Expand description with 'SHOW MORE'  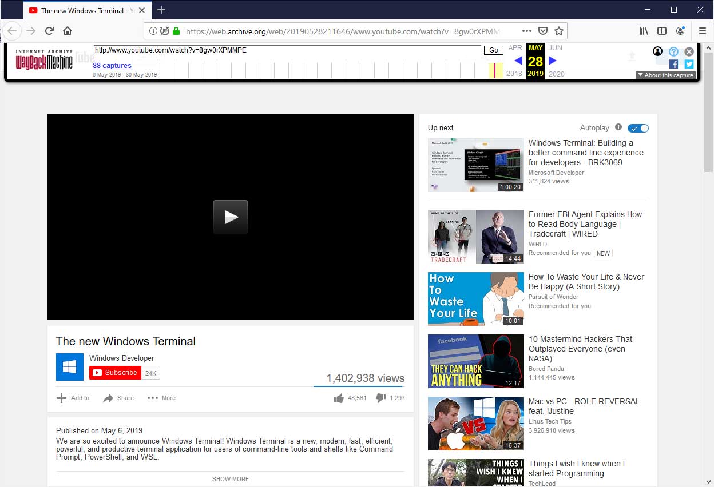pos(231,479)
